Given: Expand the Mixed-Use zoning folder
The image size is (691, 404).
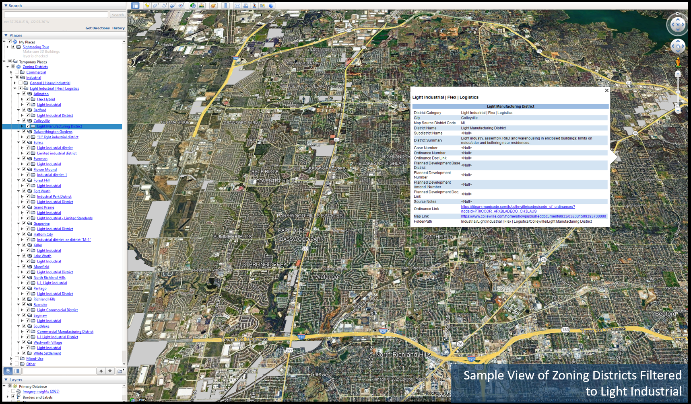Looking at the screenshot, I should tap(11, 358).
